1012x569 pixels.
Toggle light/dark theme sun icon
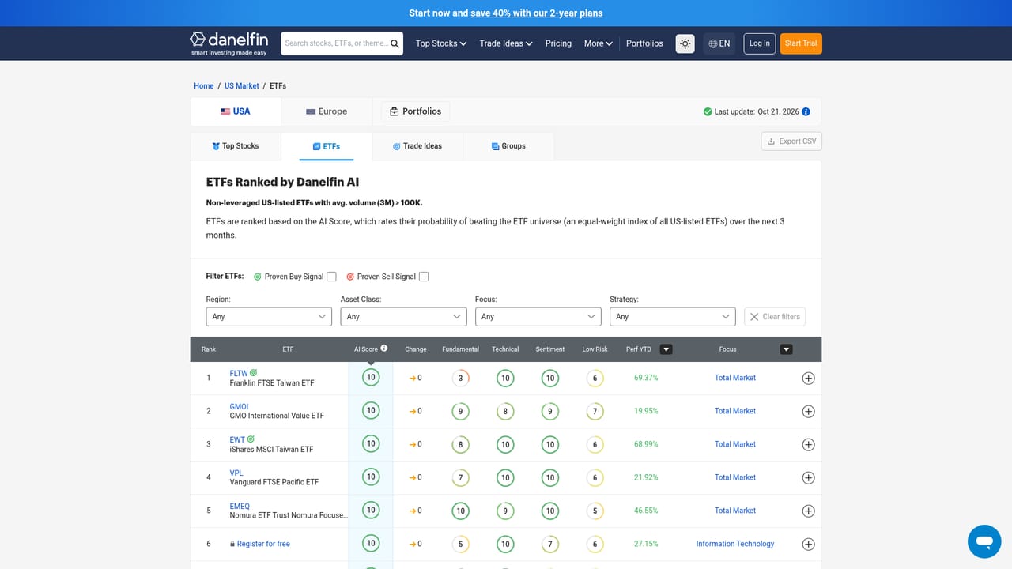pos(685,43)
